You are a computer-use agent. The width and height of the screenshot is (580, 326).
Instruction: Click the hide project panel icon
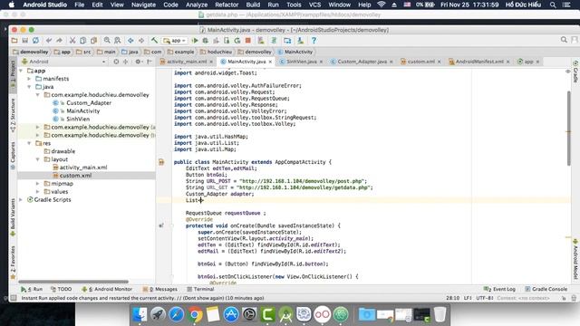[x=150, y=62]
